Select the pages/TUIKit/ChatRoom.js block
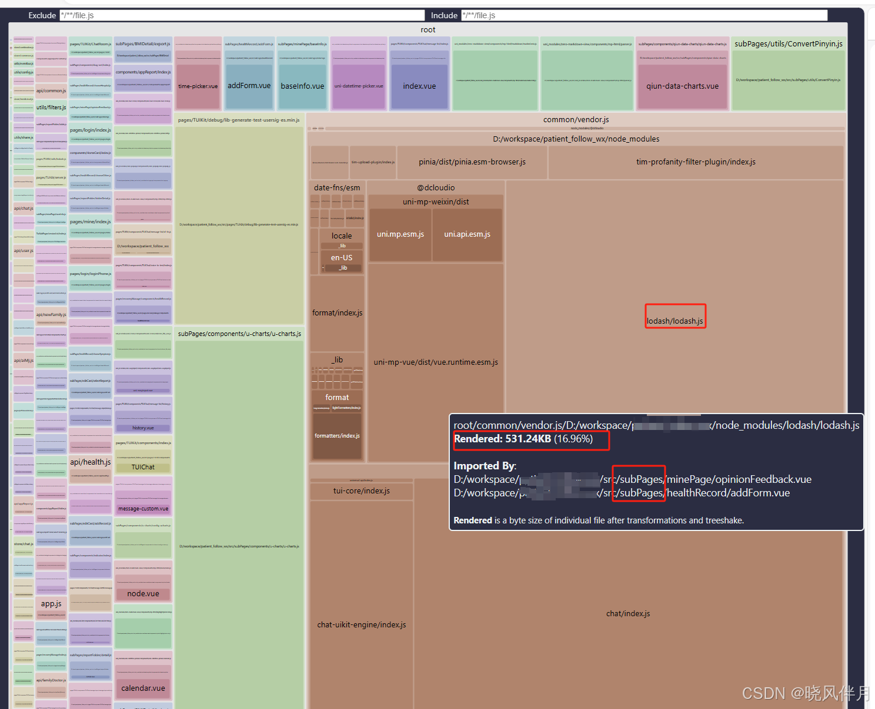 (91, 44)
